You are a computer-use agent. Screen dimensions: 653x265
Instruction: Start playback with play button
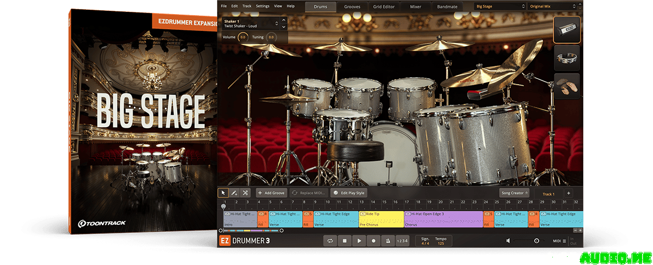point(359,240)
